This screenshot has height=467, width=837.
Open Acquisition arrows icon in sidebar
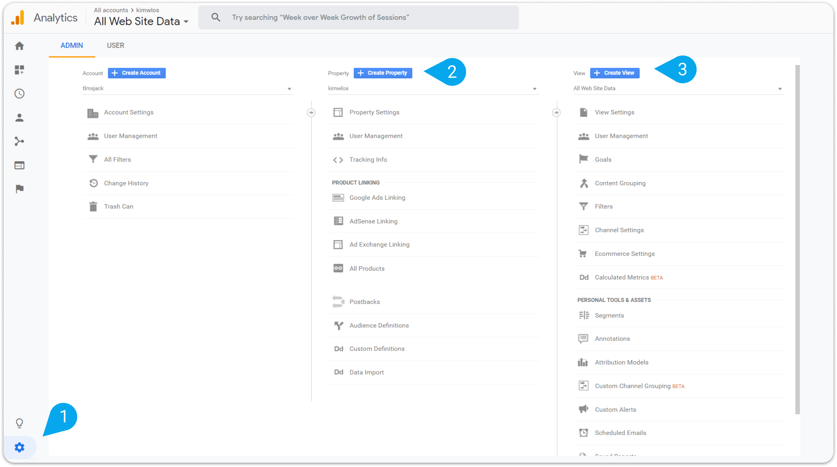pyautogui.click(x=19, y=141)
